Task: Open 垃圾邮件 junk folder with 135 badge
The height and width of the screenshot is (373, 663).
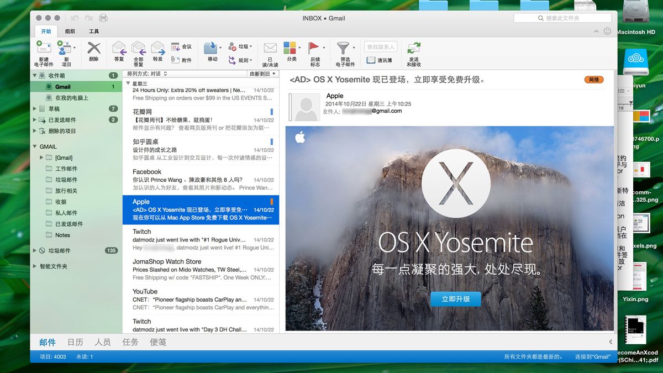Action: (76, 250)
